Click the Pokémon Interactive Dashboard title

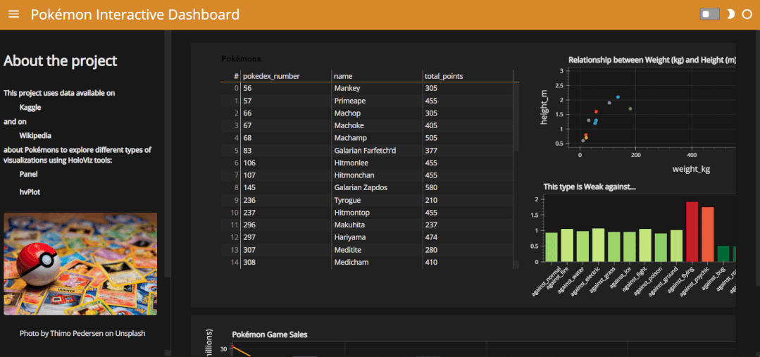click(135, 15)
